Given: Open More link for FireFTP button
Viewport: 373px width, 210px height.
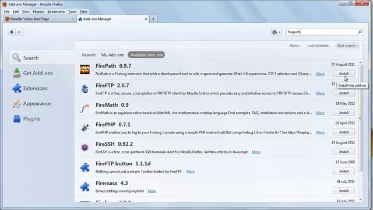Looking at the screenshot, I should click(x=191, y=171).
